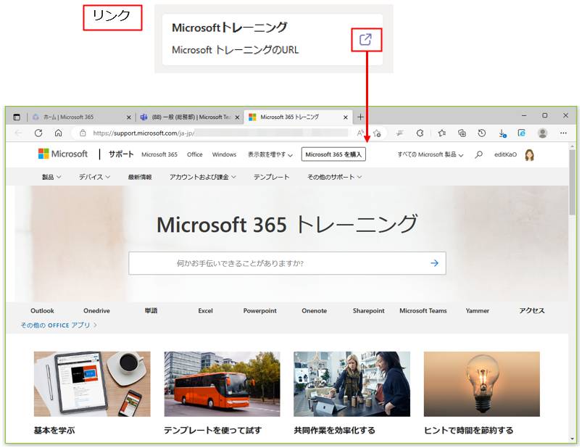The width and height of the screenshot is (582, 448).
Task: Select Onenote training link
Action: click(314, 311)
